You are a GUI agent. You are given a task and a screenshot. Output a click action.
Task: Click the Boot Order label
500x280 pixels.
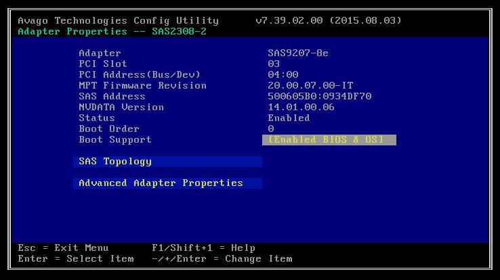coord(109,129)
